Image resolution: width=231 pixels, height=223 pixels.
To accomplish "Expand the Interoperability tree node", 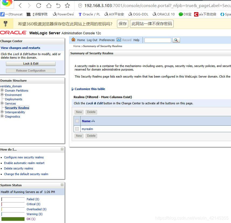I will (x=2, y=112).
